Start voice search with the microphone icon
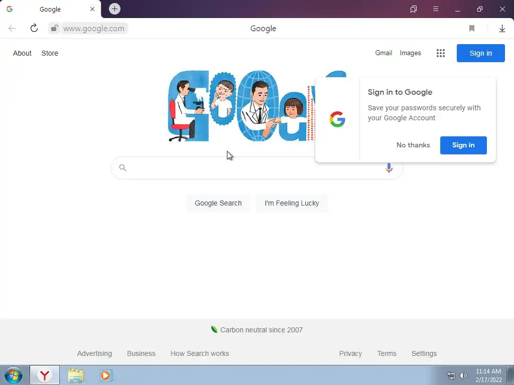The width and height of the screenshot is (514, 385). click(x=389, y=168)
